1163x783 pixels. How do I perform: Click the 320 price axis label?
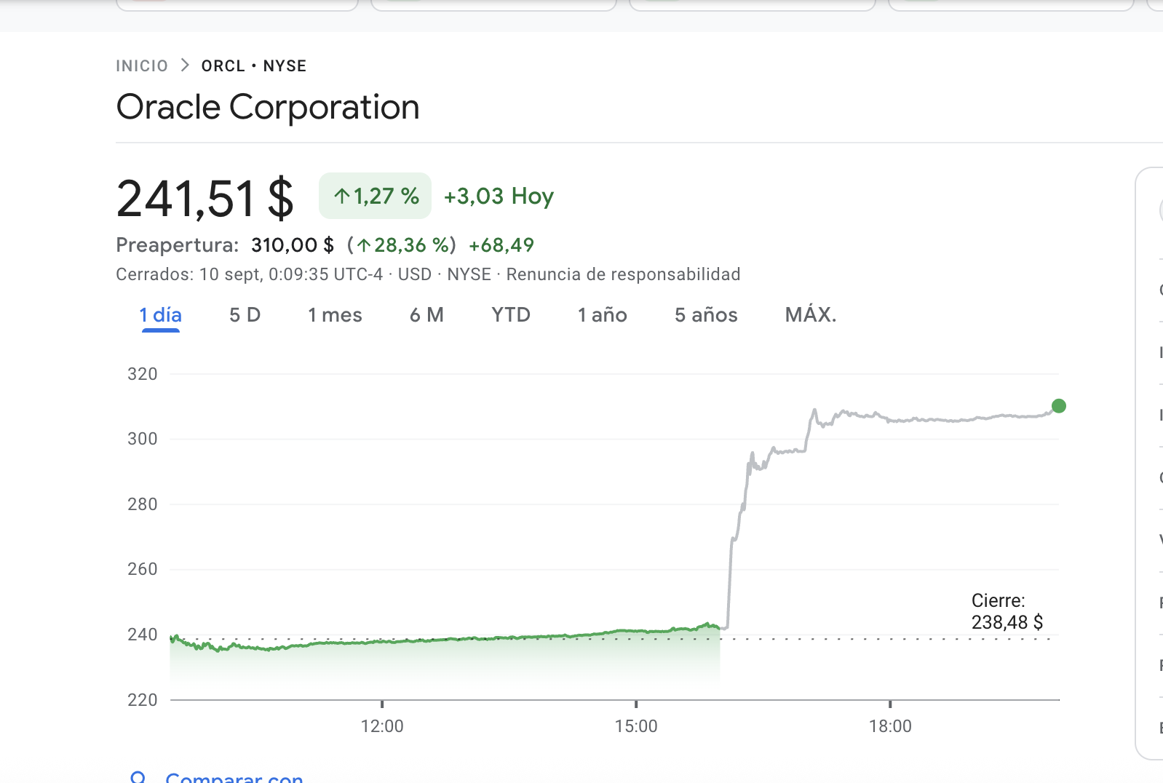click(x=143, y=374)
